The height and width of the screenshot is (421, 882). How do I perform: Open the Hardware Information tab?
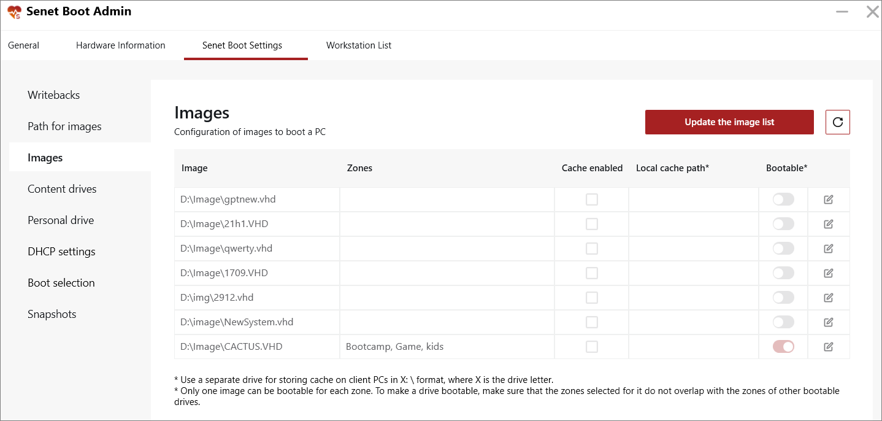point(121,45)
